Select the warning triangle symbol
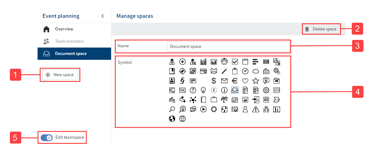Screen dimensions: 373x150 pyautogui.click(x=256, y=109)
